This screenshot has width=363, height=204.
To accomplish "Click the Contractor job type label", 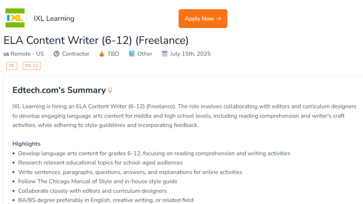I will [x=76, y=54].
